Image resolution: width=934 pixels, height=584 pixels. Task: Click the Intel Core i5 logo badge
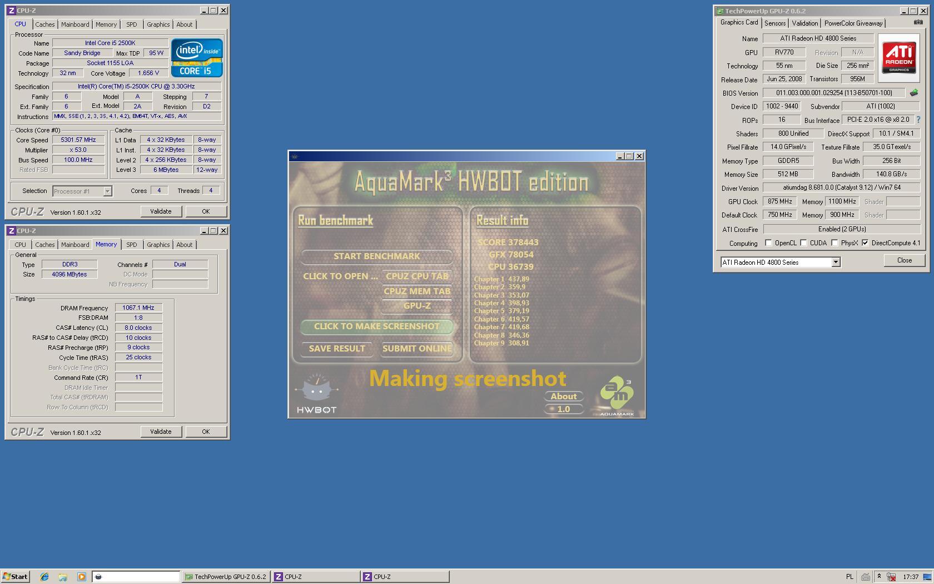click(x=197, y=58)
